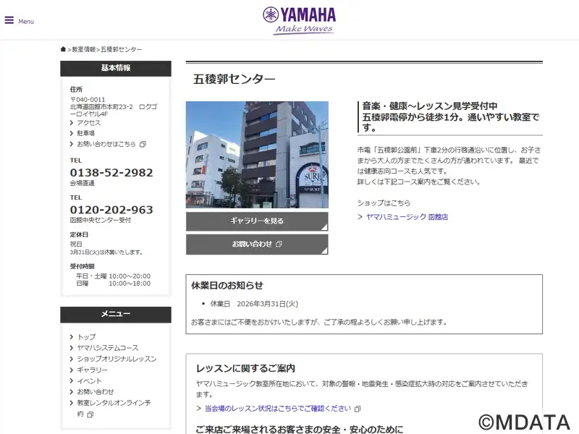Image resolution: width=579 pixels, height=434 pixels.
Task: Open the hamburger Menu icon
Action: pyautogui.click(x=9, y=20)
